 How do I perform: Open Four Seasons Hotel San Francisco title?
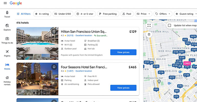click(x=84, y=67)
